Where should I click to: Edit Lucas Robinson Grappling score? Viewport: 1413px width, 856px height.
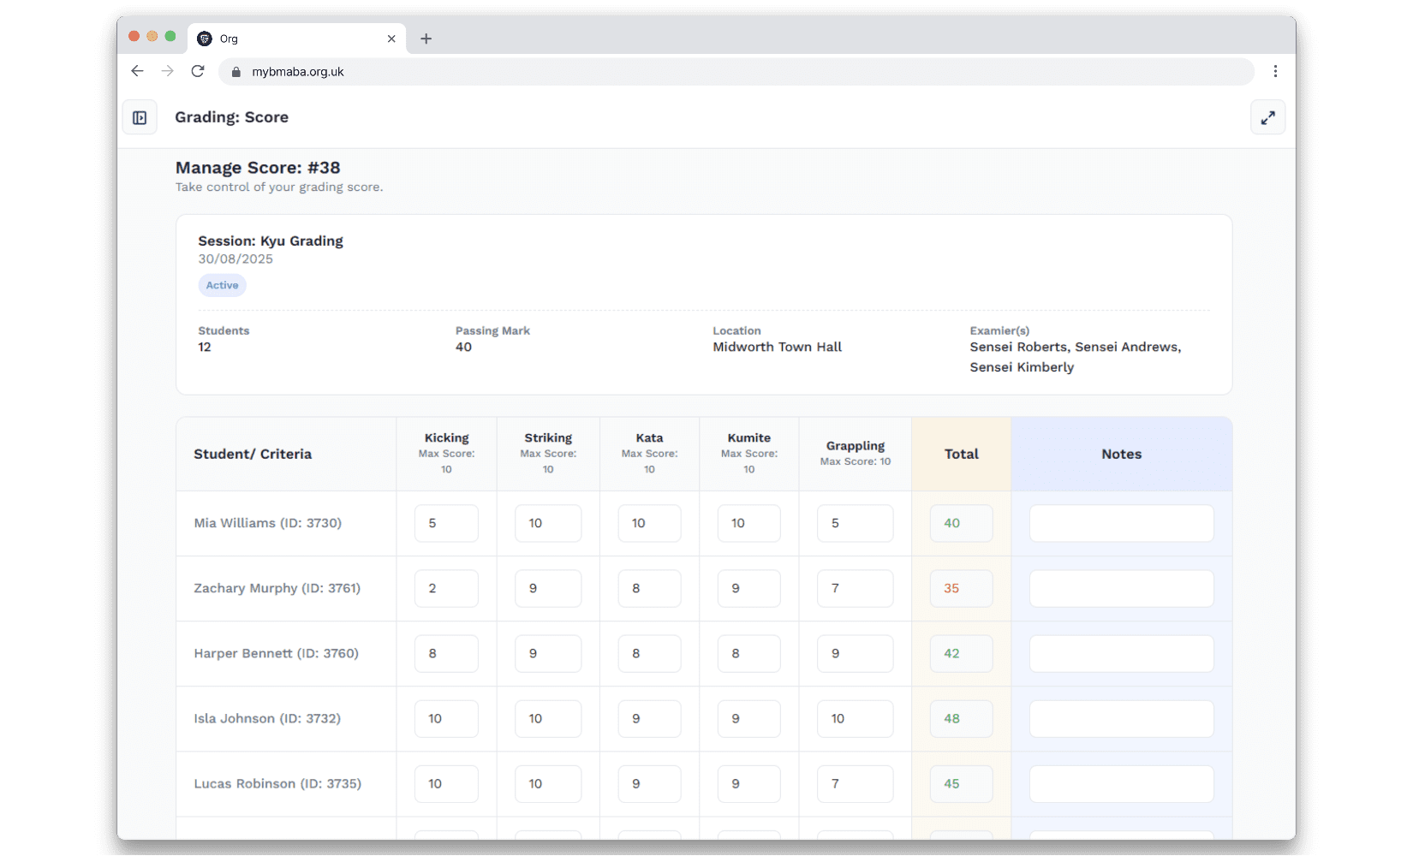tap(855, 783)
